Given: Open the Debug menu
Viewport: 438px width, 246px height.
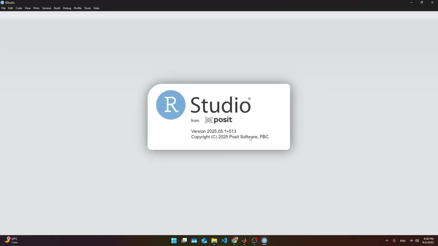Looking at the screenshot, I should 67,8.
